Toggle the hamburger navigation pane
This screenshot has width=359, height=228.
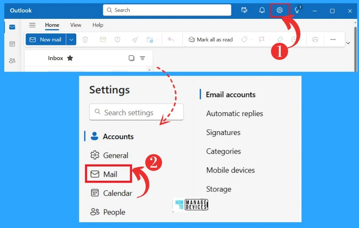coord(32,25)
